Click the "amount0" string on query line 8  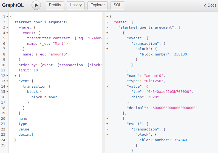tap(58, 54)
